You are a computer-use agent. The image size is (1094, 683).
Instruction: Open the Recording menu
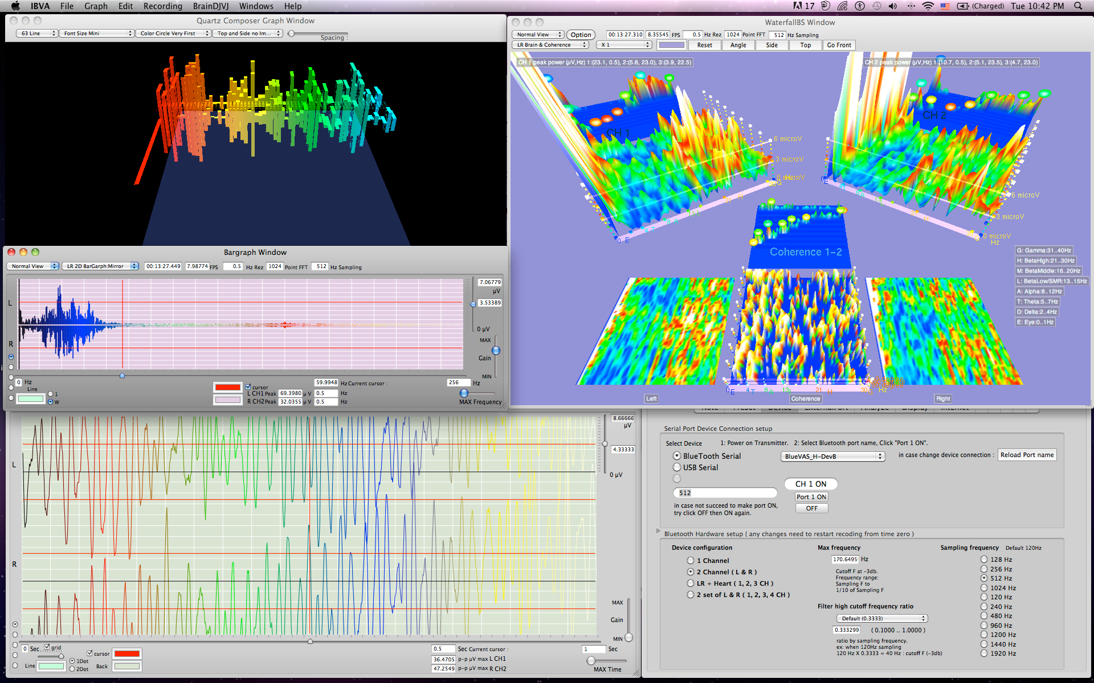coord(162,6)
